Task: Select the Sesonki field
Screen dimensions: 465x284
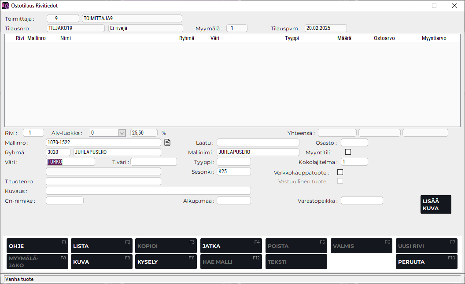Action: (234, 171)
